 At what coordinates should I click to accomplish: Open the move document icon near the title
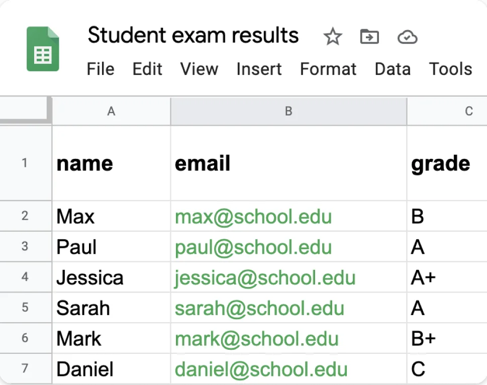click(x=369, y=37)
